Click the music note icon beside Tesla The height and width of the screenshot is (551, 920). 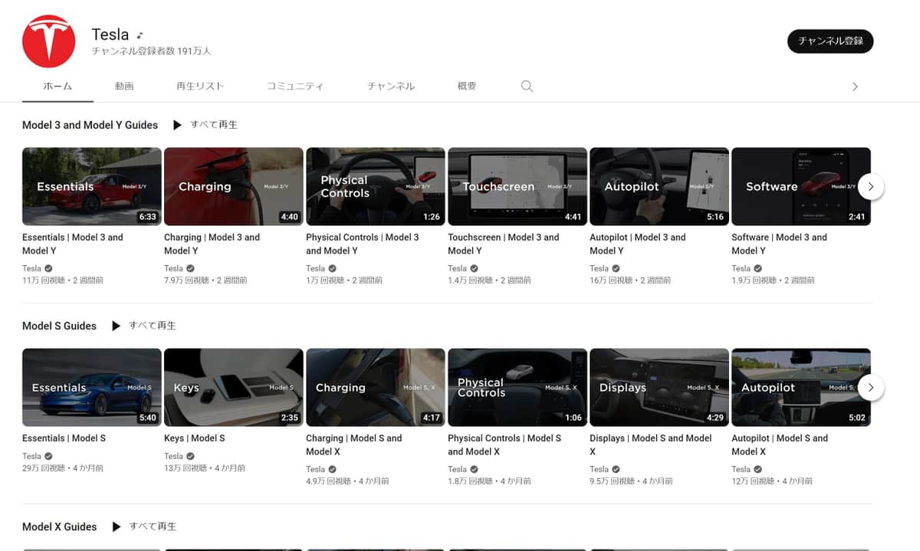tap(140, 35)
